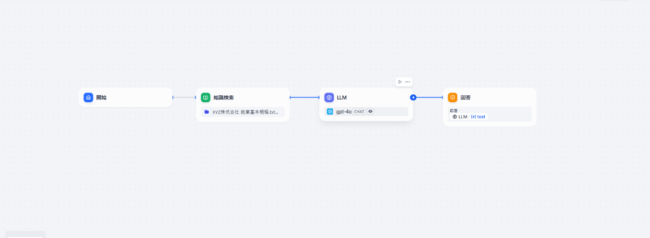
Task: Click the blue plus handle on LLM node
Action: (x=413, y=98)
